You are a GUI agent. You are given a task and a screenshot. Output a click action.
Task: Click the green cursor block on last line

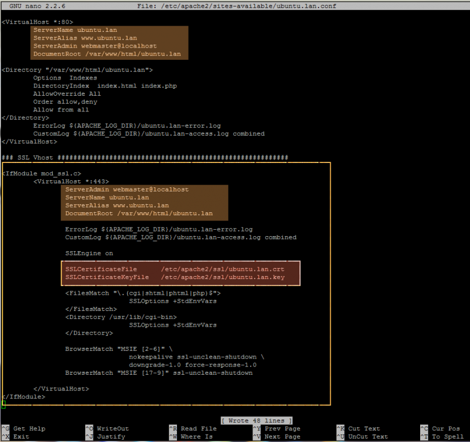coord(3,405)
